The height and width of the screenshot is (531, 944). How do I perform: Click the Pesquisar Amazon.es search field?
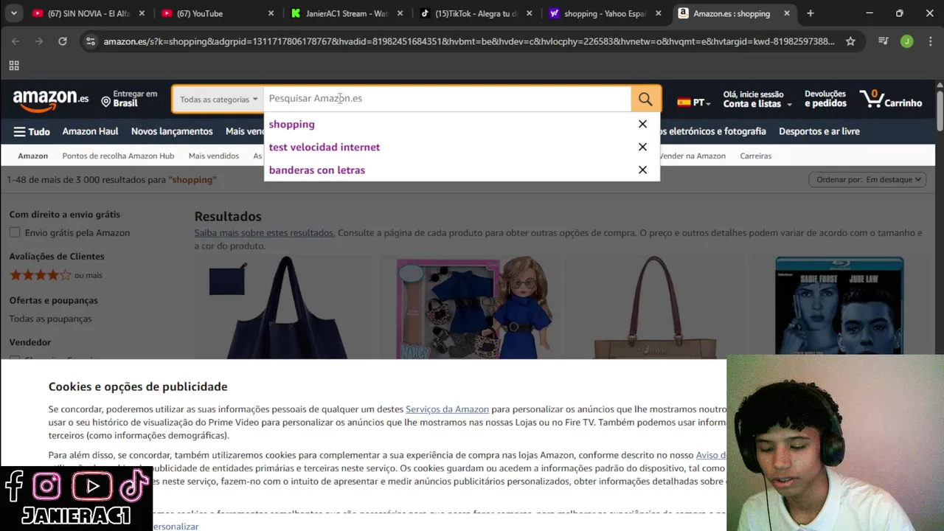[448, 99]
